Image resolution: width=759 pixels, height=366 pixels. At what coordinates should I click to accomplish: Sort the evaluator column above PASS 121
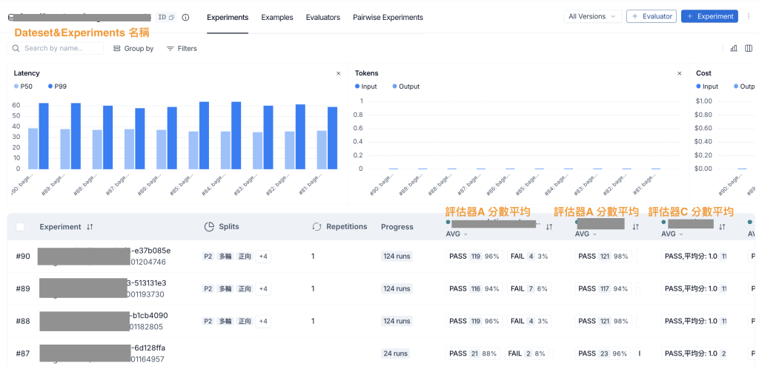coord(635,227)
